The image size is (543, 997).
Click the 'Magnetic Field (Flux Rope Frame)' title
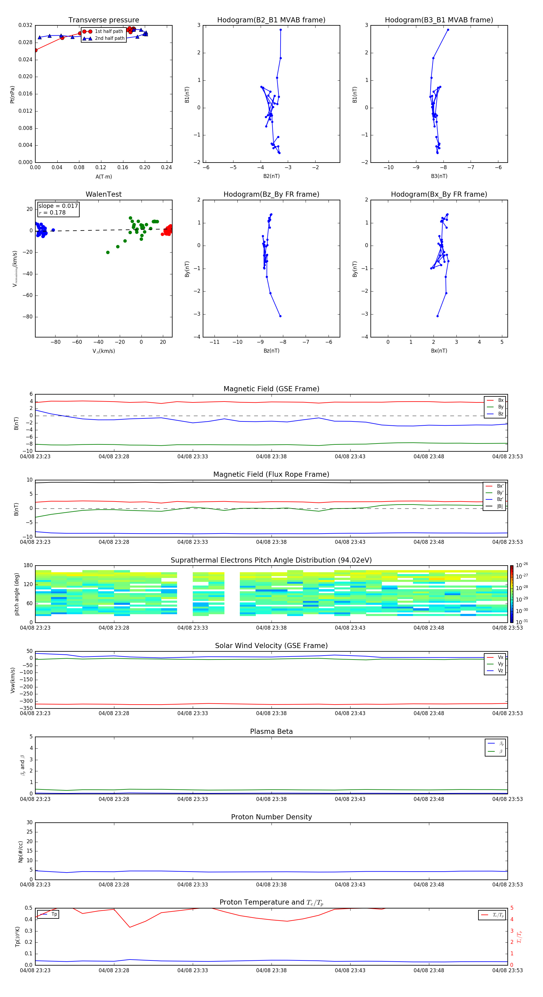pyautogui.click(x=271, y=475)
